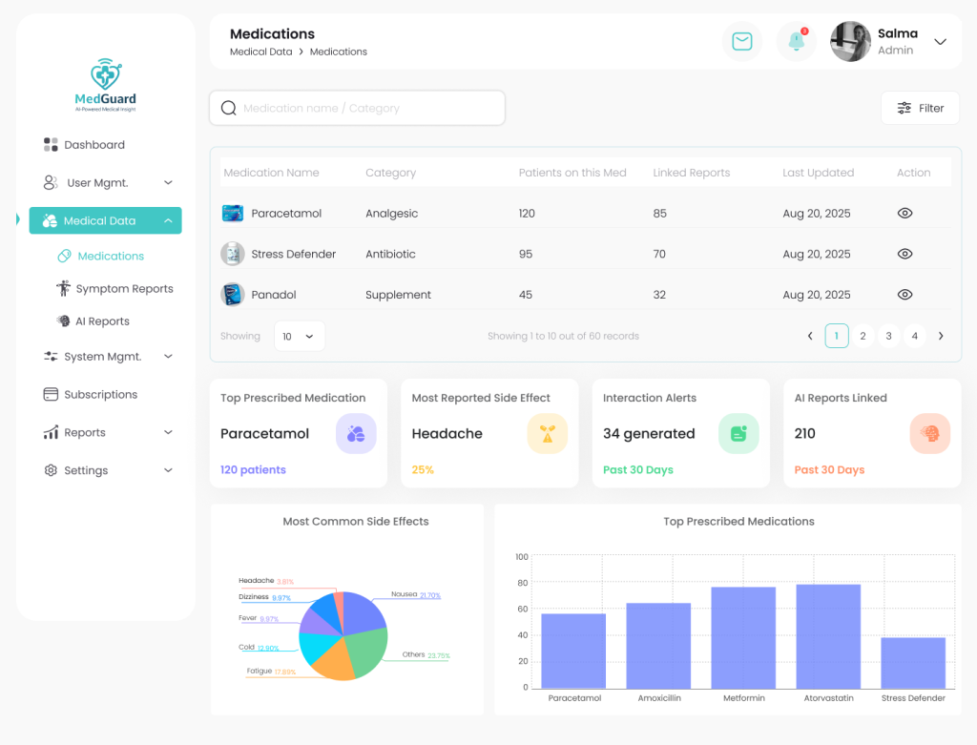Click the Top Prescribed Medication pills icon
This screenshot has width=977, height=745.
tap(356, 434)
